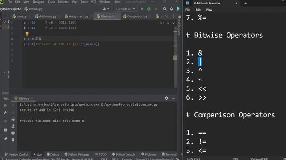Open the Debug tool window tab
This screenshot has height=160, width=286.
(53, 154)
